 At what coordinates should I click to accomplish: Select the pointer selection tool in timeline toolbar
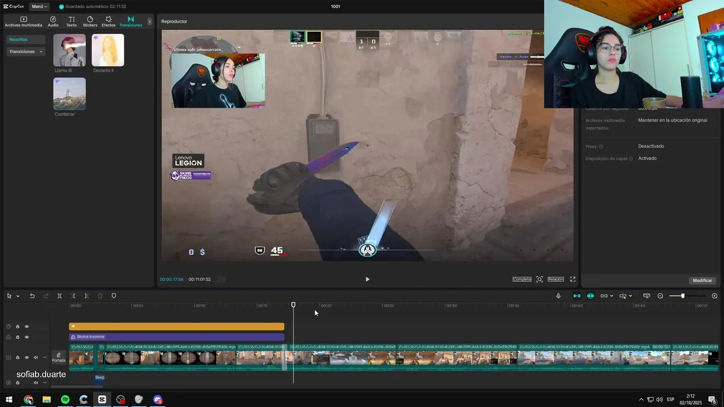pos(9,296)
